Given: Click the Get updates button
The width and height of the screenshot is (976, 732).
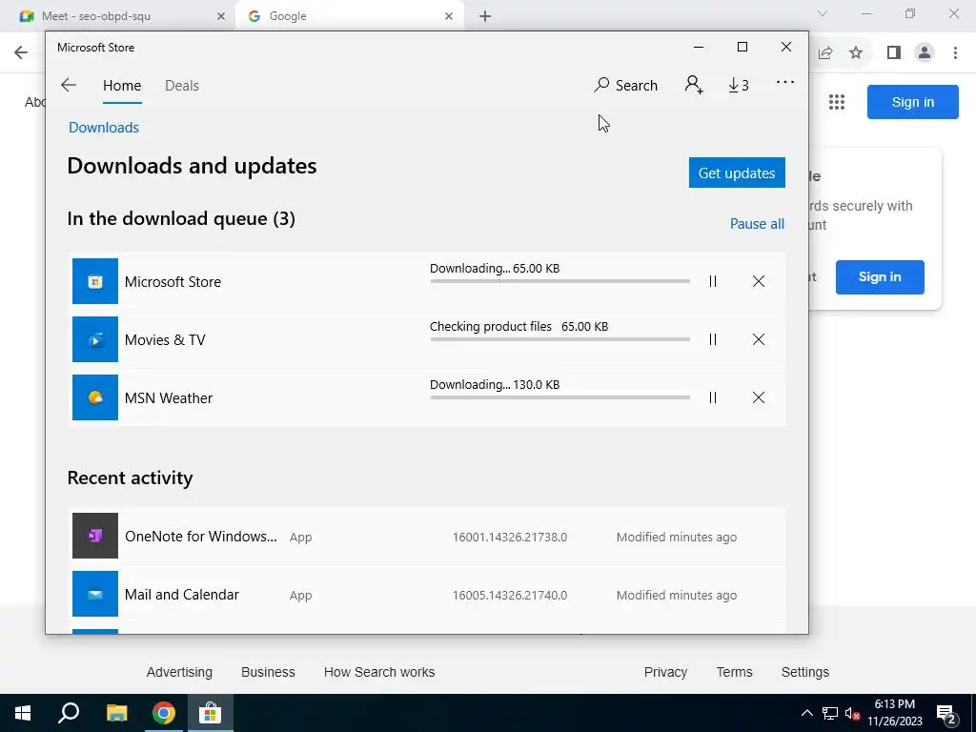Looking at the screenshot, I should 737,173.
